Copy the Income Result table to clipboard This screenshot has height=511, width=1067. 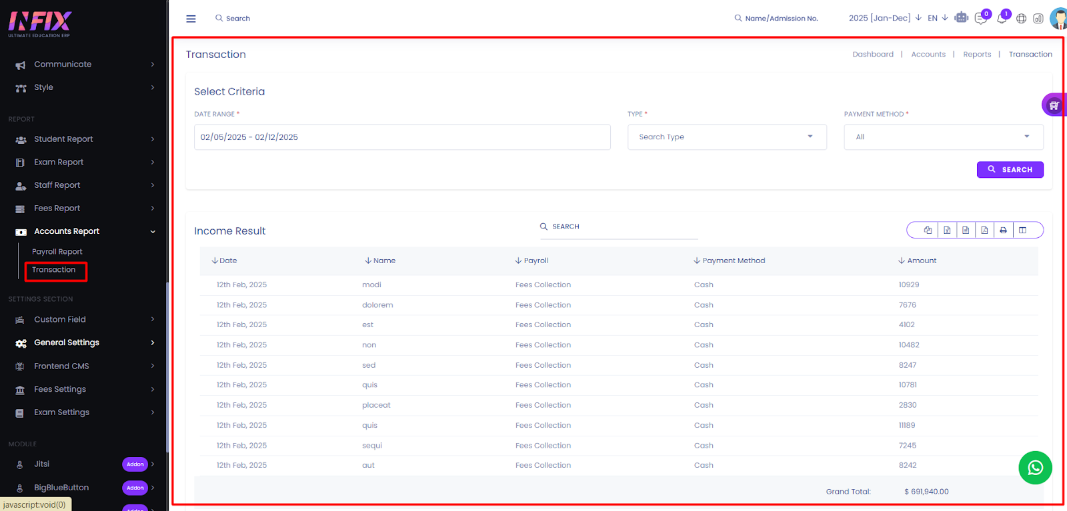point(928,230)
